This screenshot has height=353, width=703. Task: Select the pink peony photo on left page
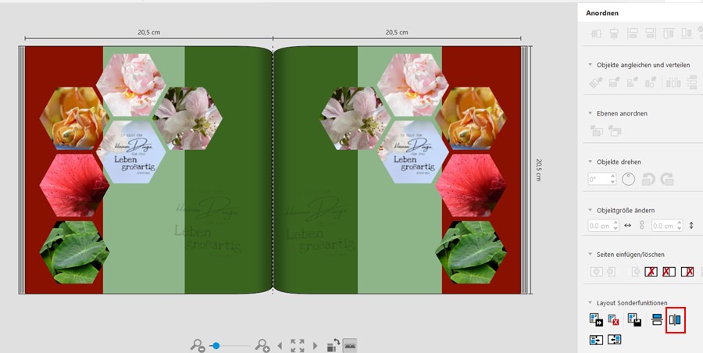(x=131, y=85)
